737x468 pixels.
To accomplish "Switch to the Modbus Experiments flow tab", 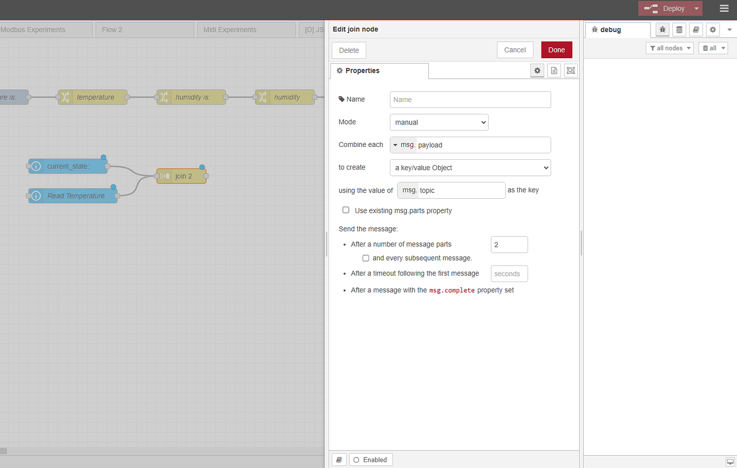I will 46,30.
